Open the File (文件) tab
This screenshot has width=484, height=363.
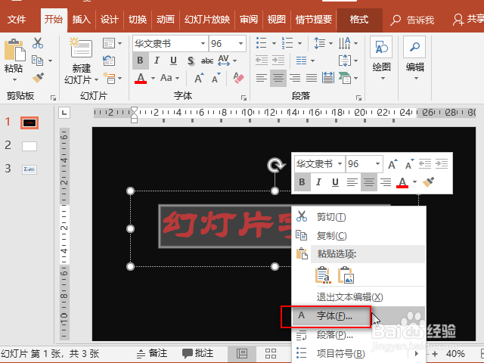[x=17, y=20]
